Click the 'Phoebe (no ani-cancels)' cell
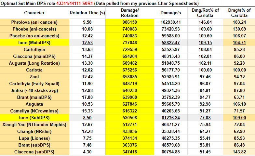The image size is (255, 156). [x=34, y=36]
